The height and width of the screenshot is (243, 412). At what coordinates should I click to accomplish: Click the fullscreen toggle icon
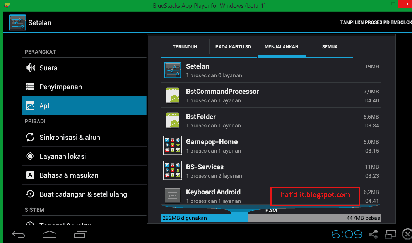click(390, 234)
